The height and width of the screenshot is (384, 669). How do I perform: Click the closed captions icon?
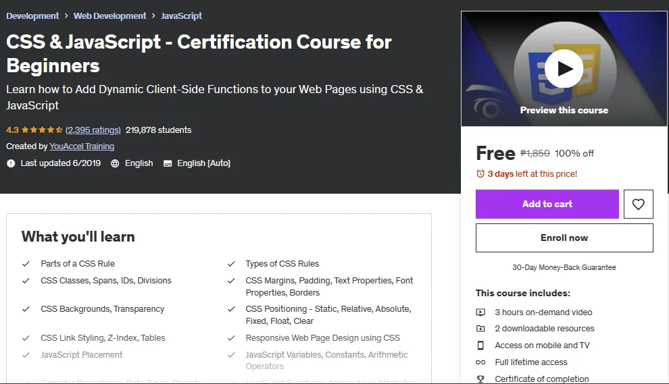168,163
